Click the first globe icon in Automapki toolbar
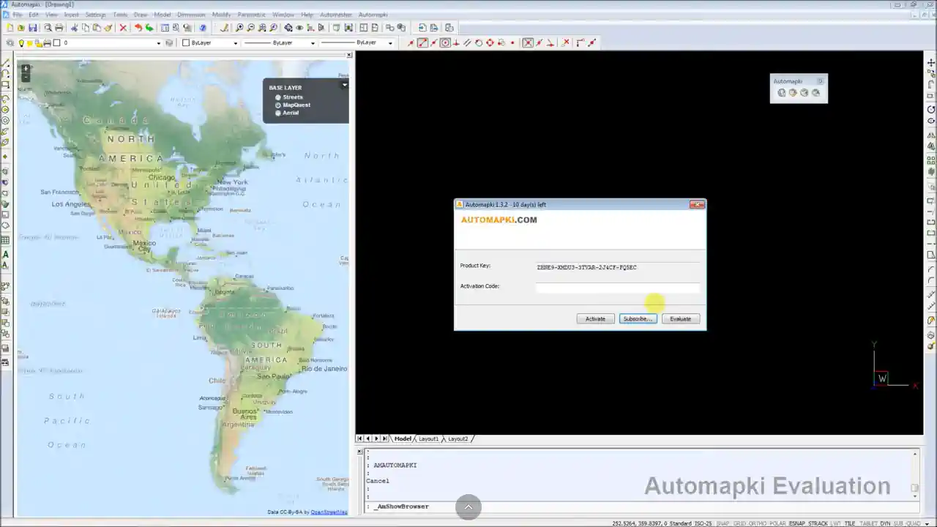The image size is (937, 527). (782, 92)
